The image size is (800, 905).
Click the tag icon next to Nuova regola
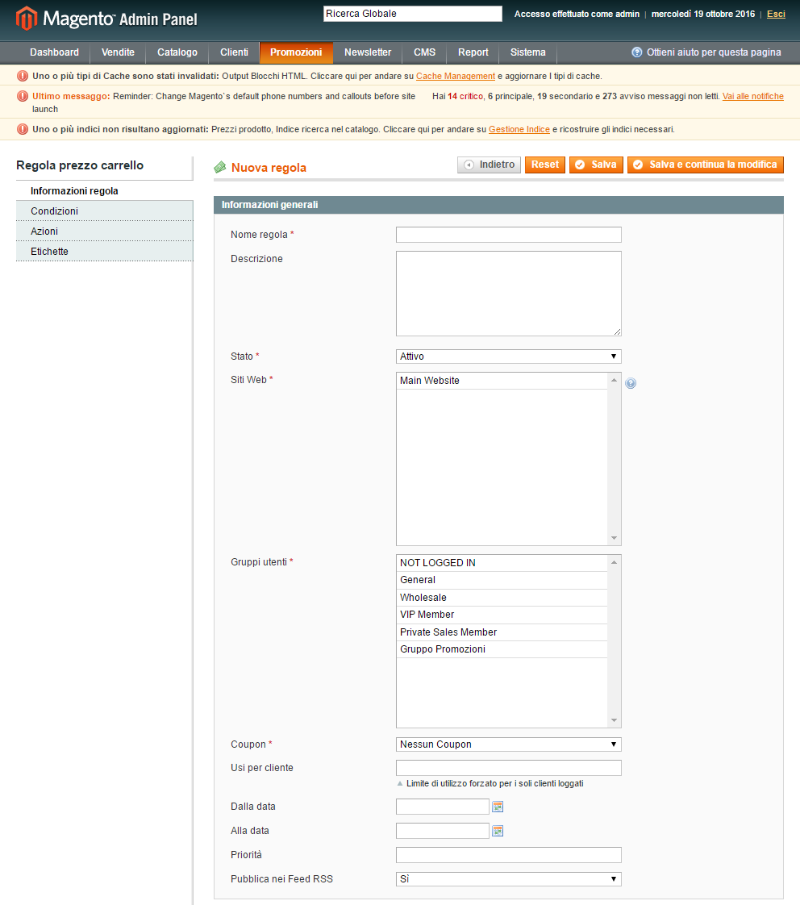click(219, 167)
